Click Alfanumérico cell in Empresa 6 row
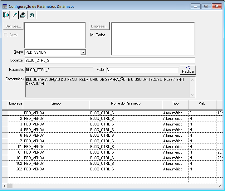The height and width of the screenshot is (191, 225). (175, 135)
